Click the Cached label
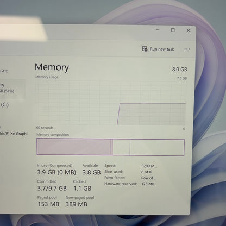The height and width of the screenshot is (226, 226). [x=79, y=181]
